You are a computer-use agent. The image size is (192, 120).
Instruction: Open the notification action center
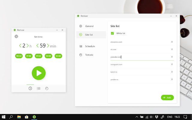[x=185, y=117]
